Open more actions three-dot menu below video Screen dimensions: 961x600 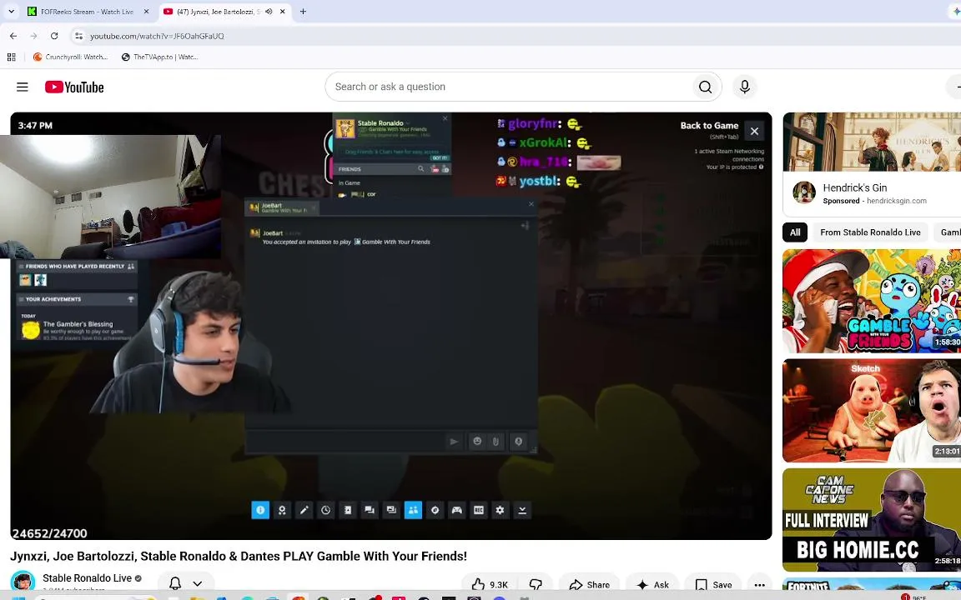(x=759, y=585)
